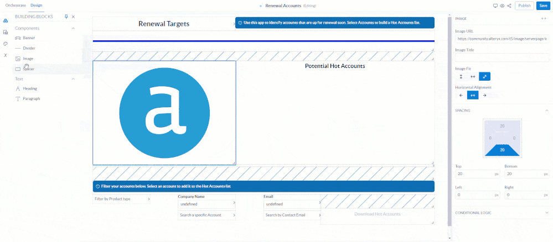
Task: Click the Renewal Accounts app title
Action: [x=283, y=6]
